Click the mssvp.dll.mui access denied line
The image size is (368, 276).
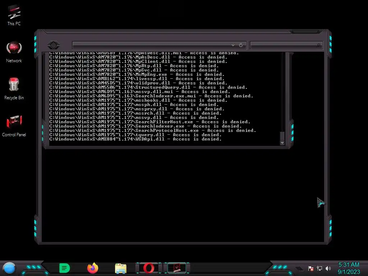coord(140,92)
